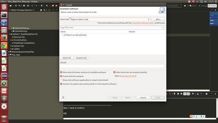Image resolution: width=218 pixels, height=123 pixels.
Task: Click the help question mark in Install dialog
Action: pyautogui.click(x=63, y=97)
